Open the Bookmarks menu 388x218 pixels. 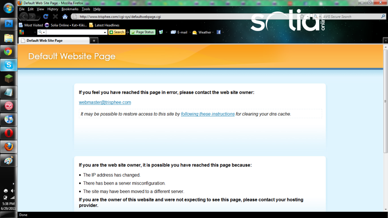coord(70,9)
